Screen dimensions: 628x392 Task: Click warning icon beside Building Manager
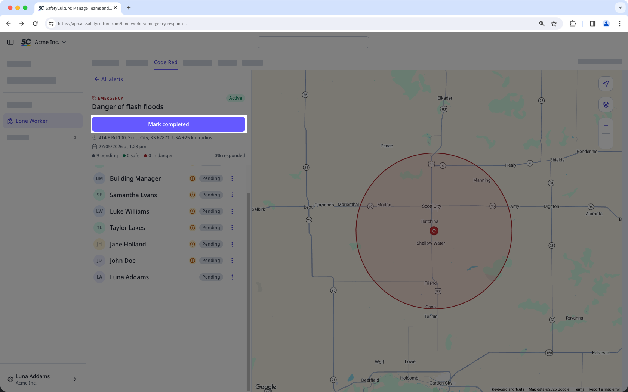(x=193, y=178)
